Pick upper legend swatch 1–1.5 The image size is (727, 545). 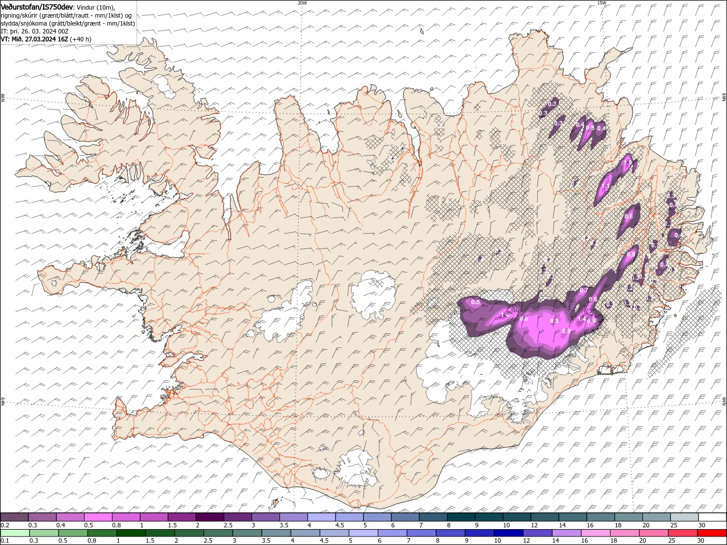pyautogui.click(x=154, y=517)
